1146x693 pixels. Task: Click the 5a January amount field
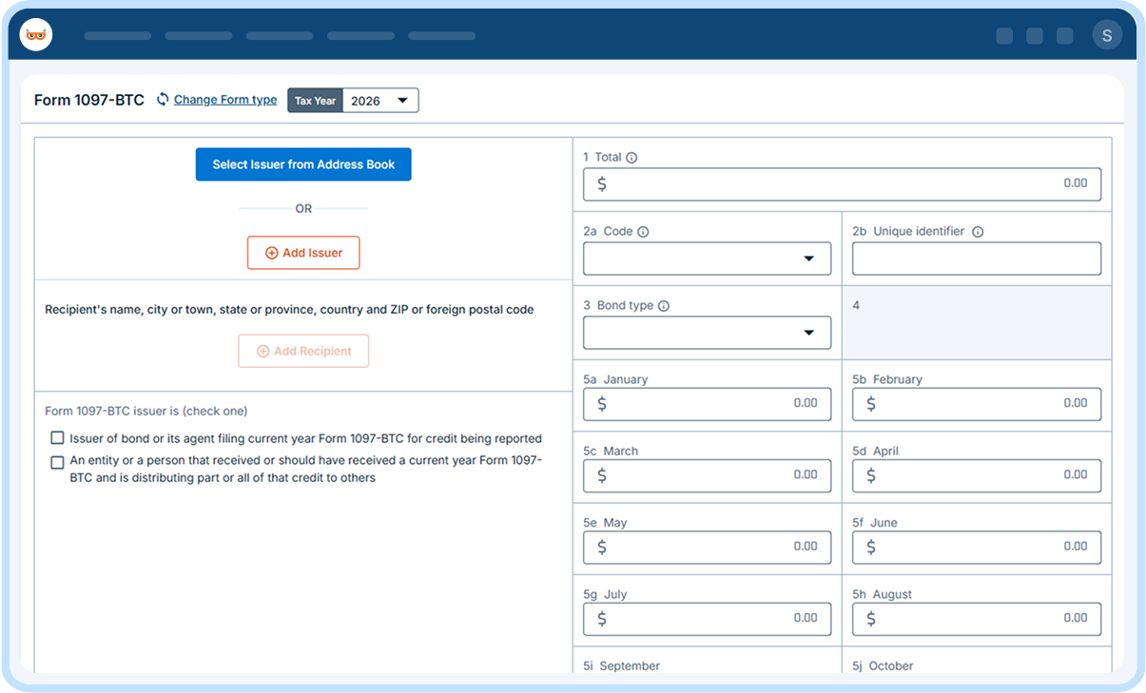707,404
